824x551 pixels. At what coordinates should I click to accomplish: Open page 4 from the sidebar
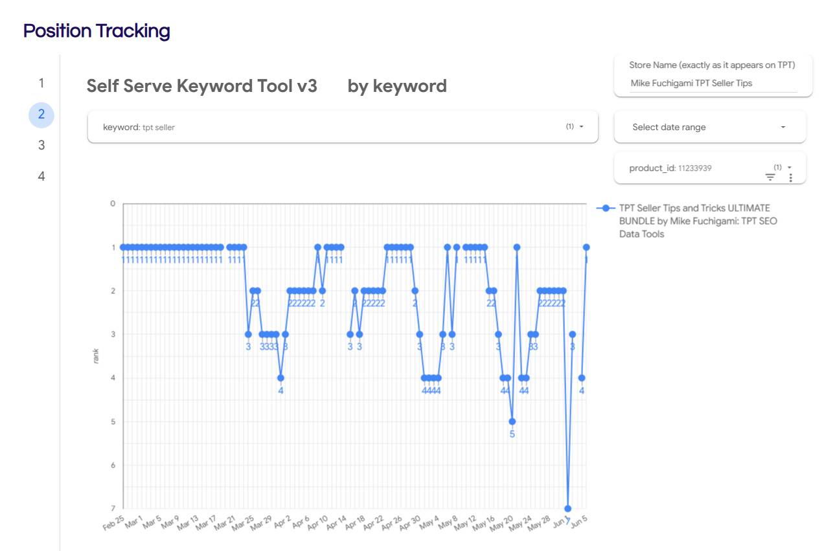(41, 176)
